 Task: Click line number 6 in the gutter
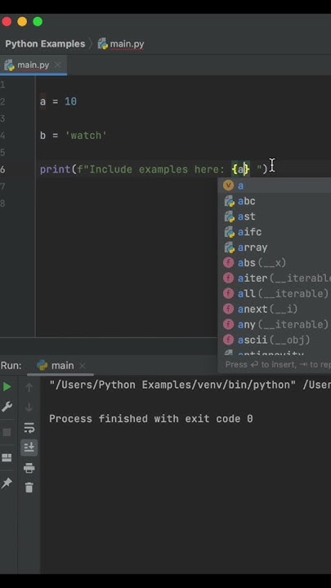(2, 170)
